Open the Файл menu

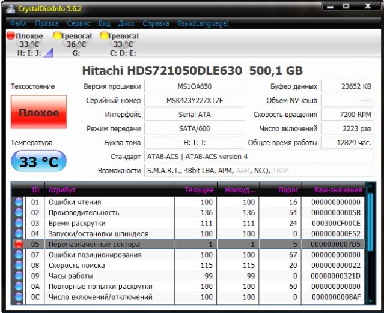(18, 23)
